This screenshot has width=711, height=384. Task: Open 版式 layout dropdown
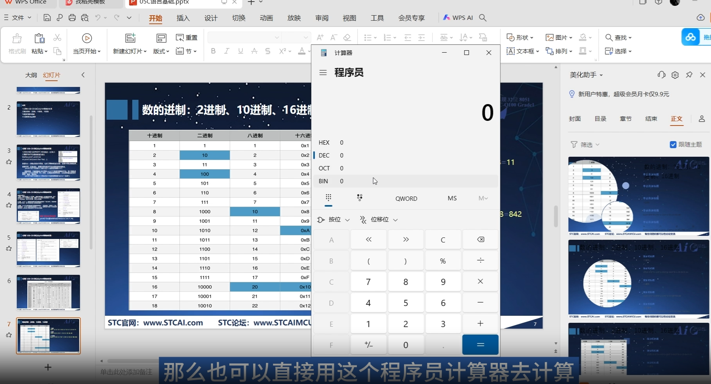click(x=161, y=51)
